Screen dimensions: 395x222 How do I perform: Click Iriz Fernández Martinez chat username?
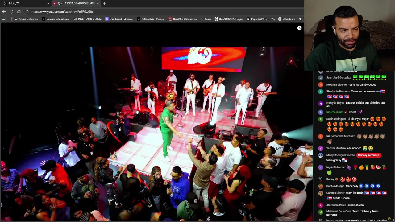pos(340,136)
